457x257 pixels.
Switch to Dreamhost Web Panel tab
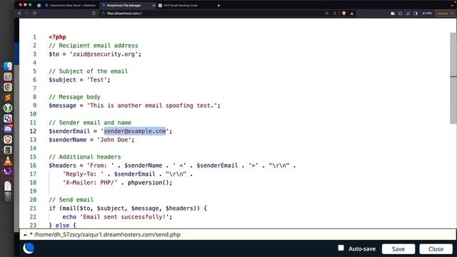(x=70, y=5)
